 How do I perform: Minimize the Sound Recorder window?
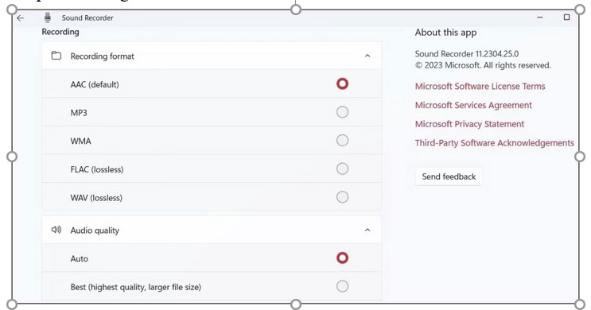pos(540,17)
